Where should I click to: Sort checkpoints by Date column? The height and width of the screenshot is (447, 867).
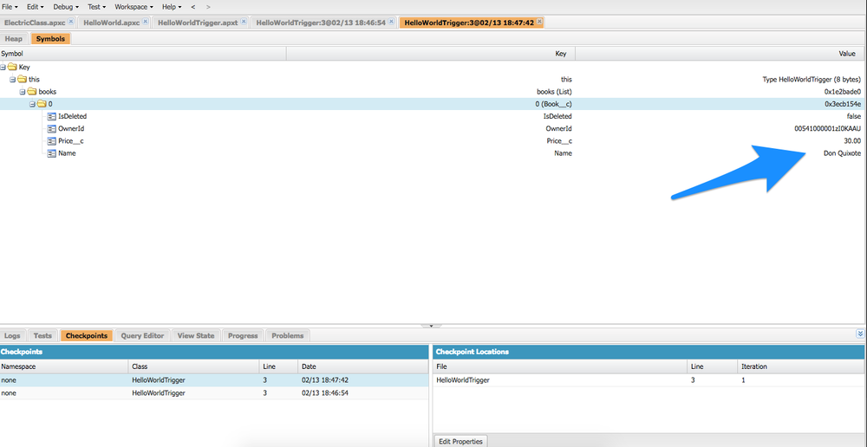362,366
